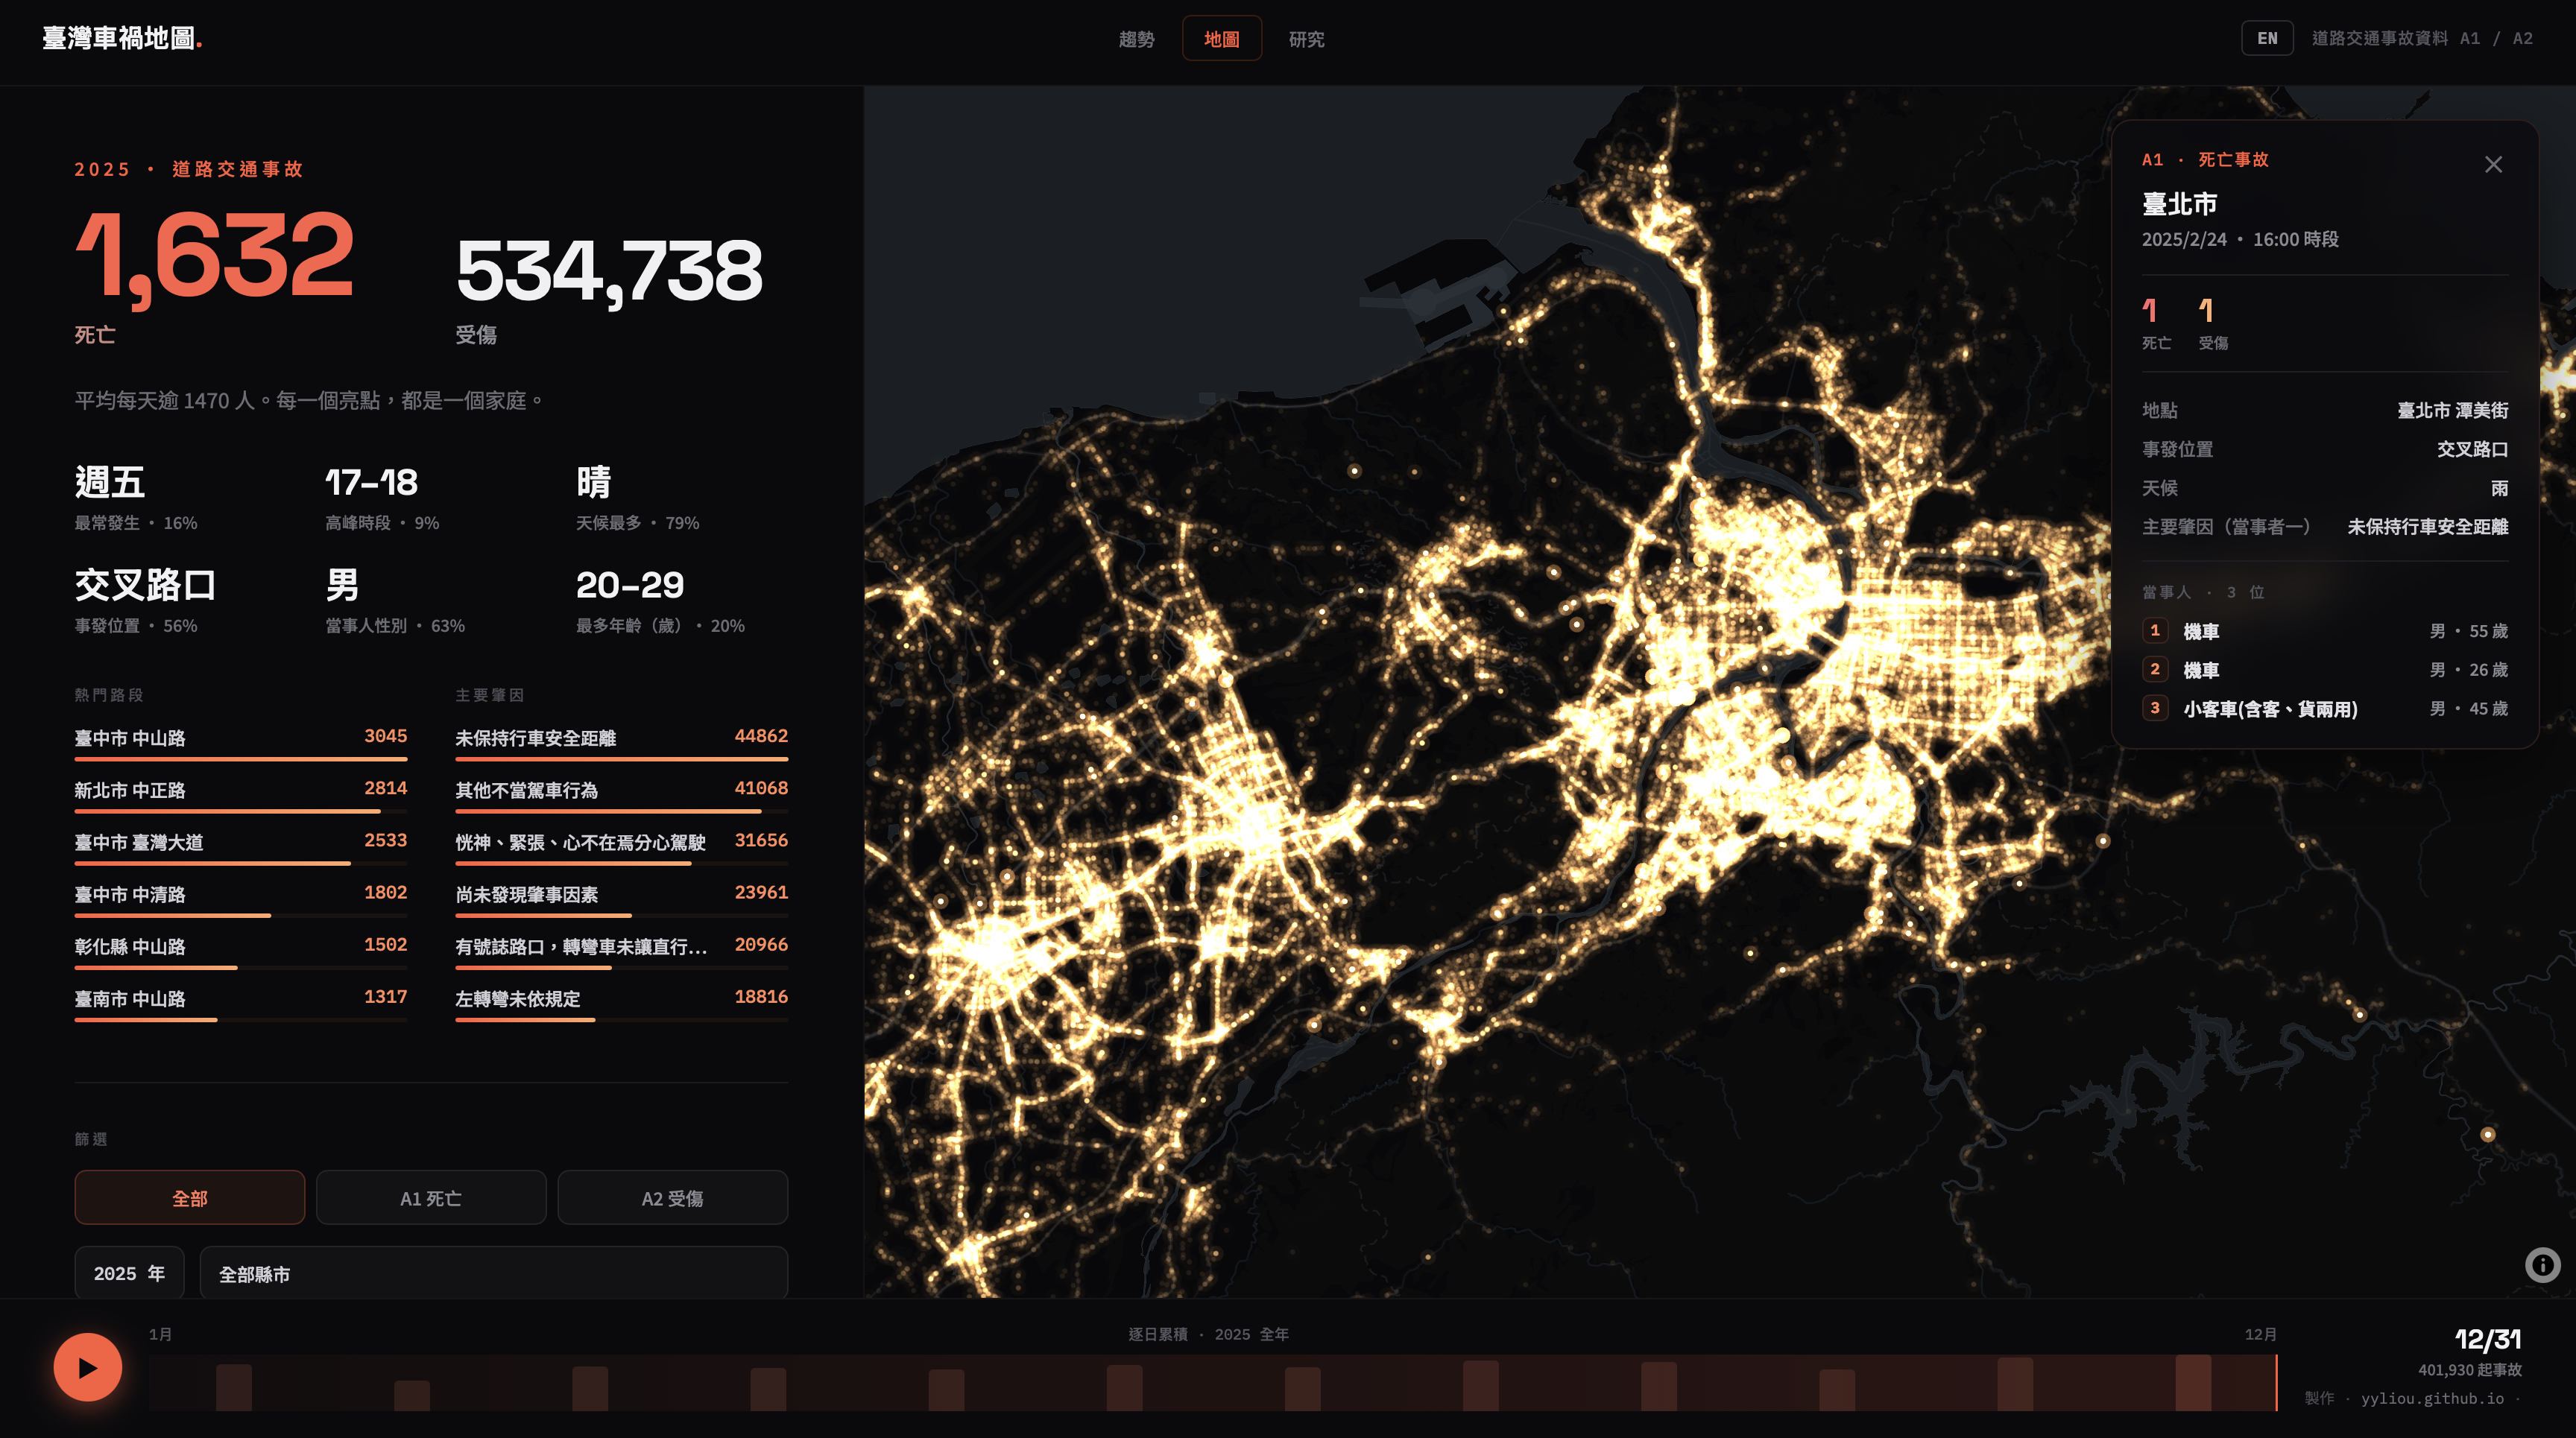The height and width of the screenshot is (1438, 2576).
Task: Open the 趨勢 tab
Action: click(x=1136, y=39)
